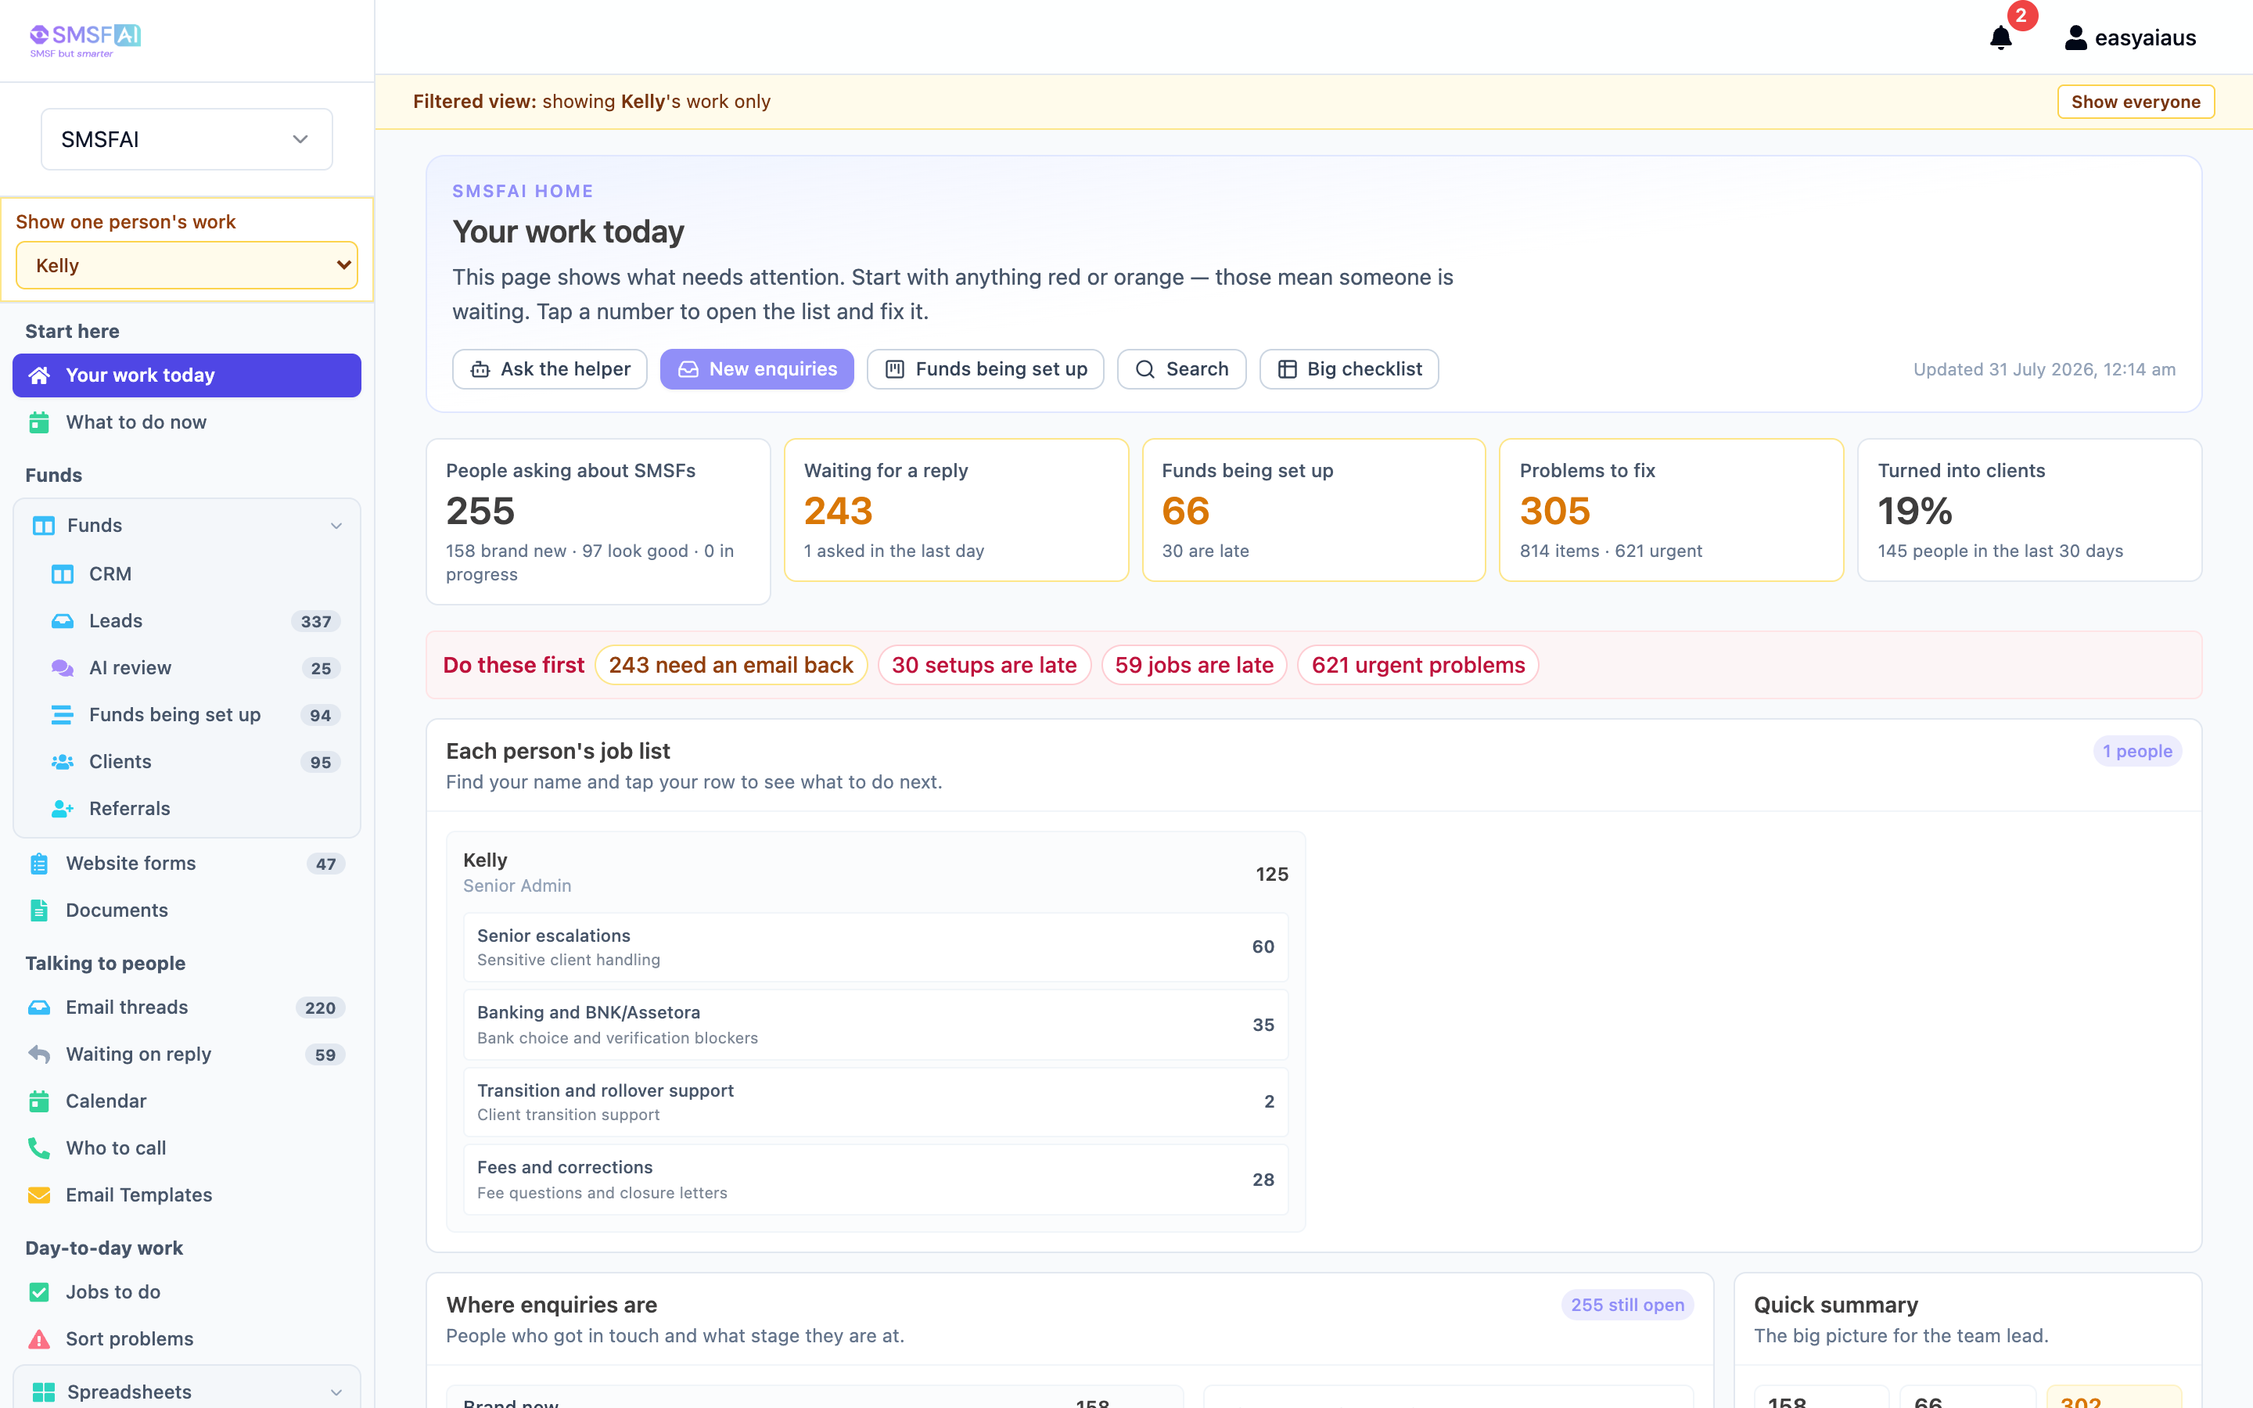This screenshot has width=2253, height=1408.
Task: Click the Documents file icon
Action: [39, 910]
